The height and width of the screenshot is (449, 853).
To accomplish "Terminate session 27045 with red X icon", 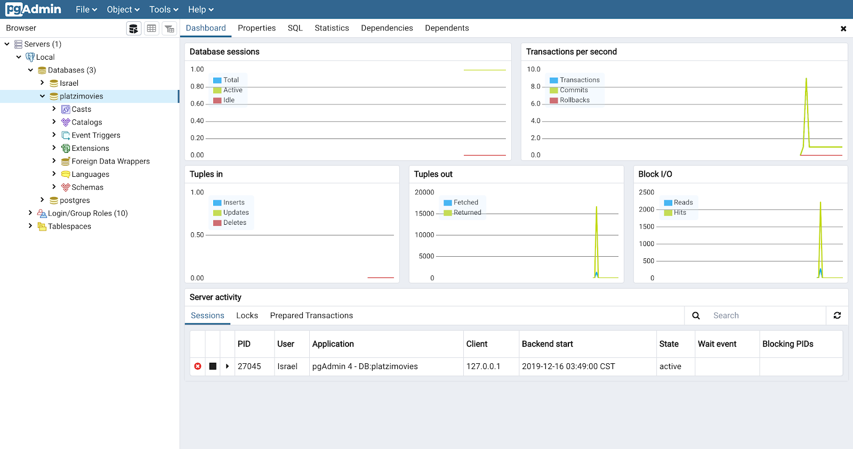I will click(198, 366).
